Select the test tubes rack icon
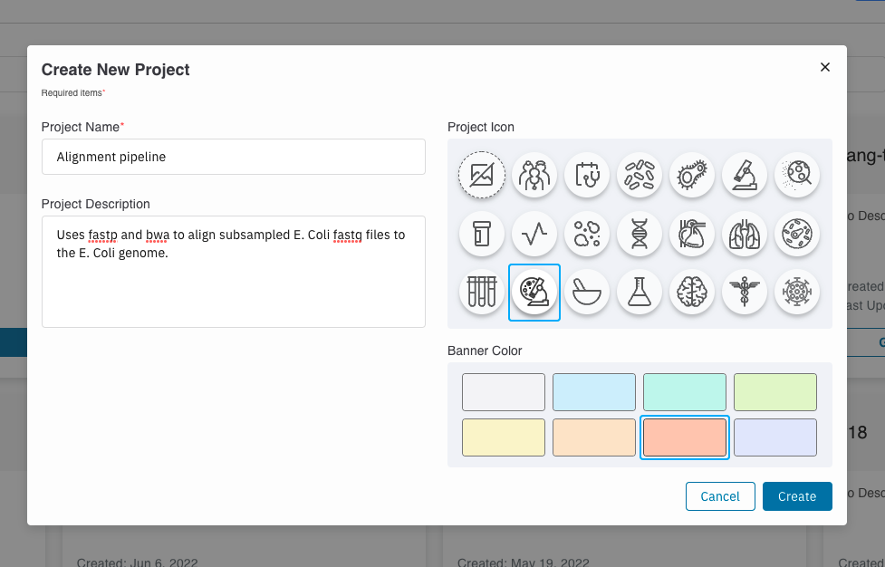This screenshot has width=885, height=567. pyautogui.click(x=481, y=293)
